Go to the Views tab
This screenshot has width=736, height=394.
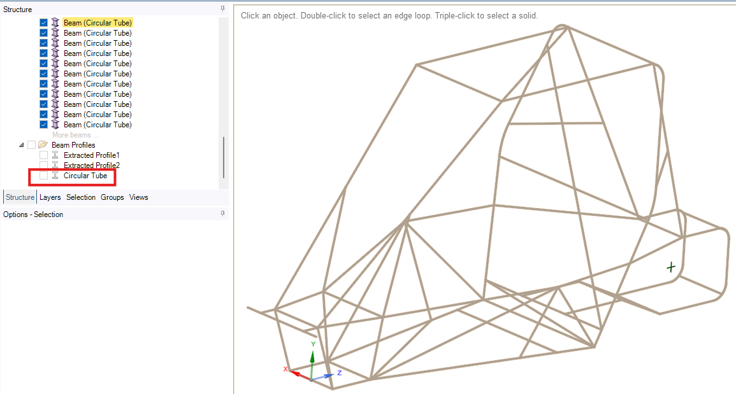(138, 197)
